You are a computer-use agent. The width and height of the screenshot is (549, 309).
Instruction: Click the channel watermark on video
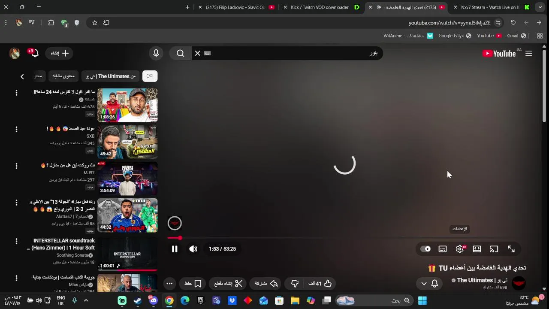tap(175, 223)
